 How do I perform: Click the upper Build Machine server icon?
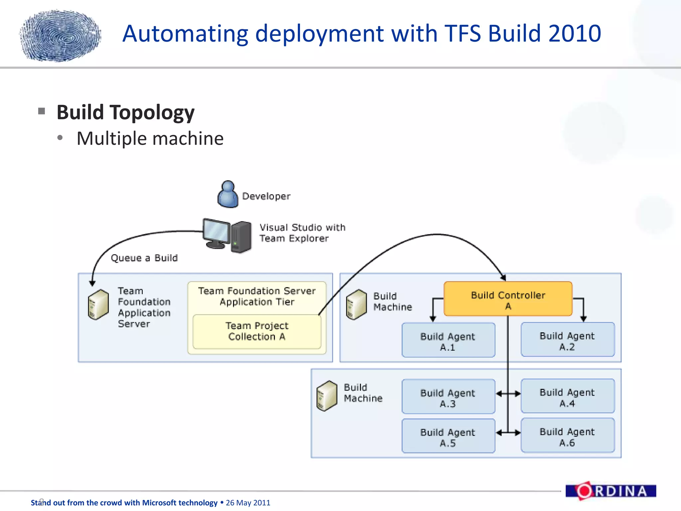click(x=356, y=304)
